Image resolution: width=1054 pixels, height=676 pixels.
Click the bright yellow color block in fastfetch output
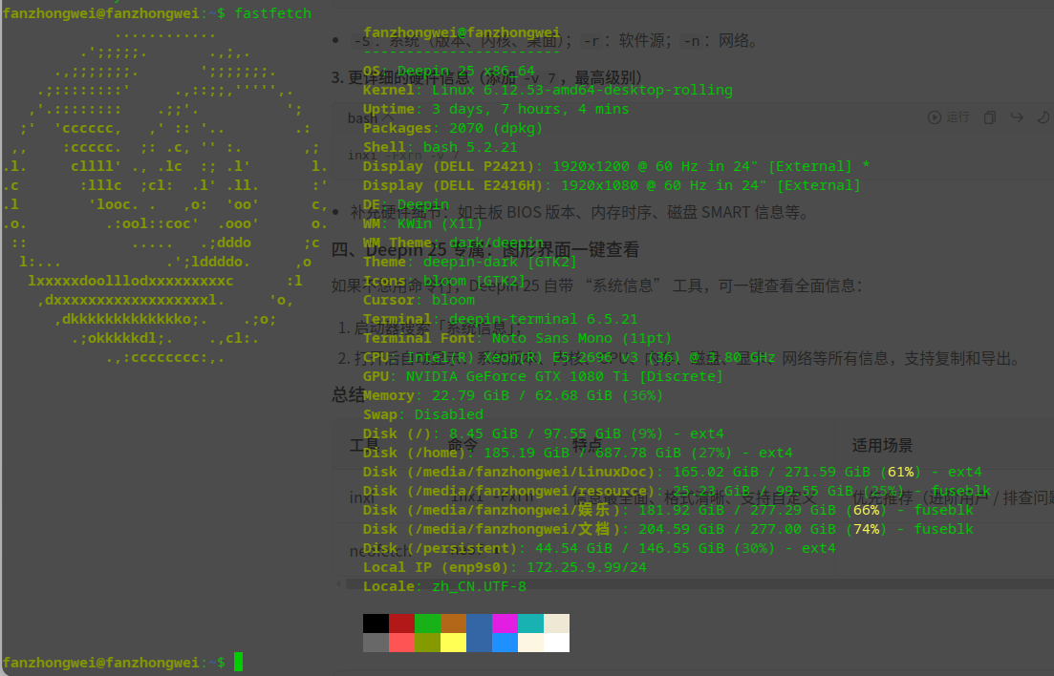(453, 643)
